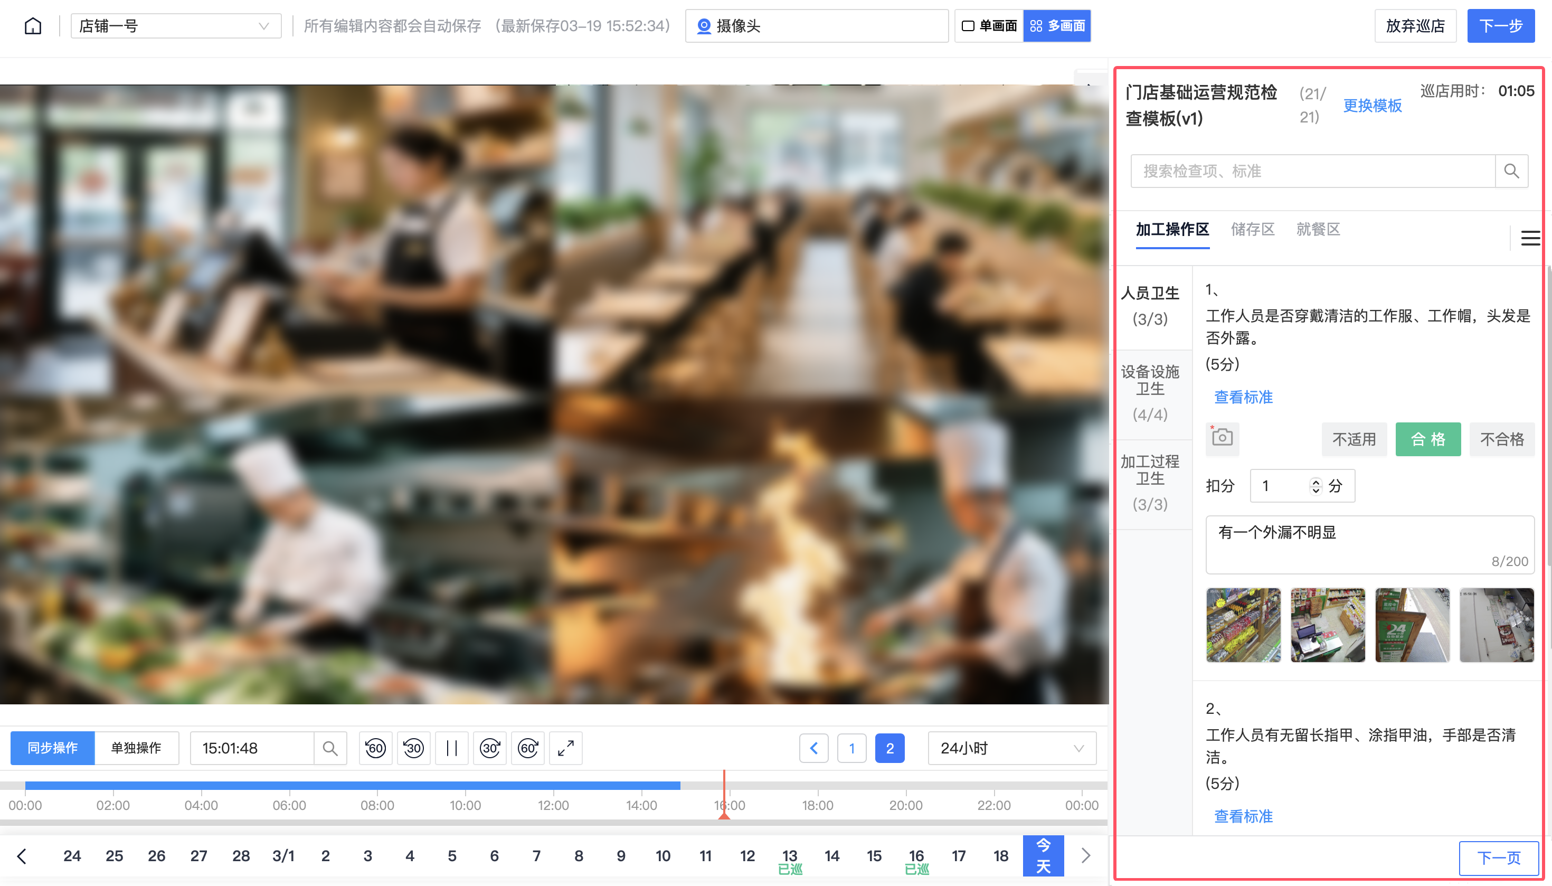Select 单独操作 mode
This screenshot has width=1552, height=886.
coord(136,748)
